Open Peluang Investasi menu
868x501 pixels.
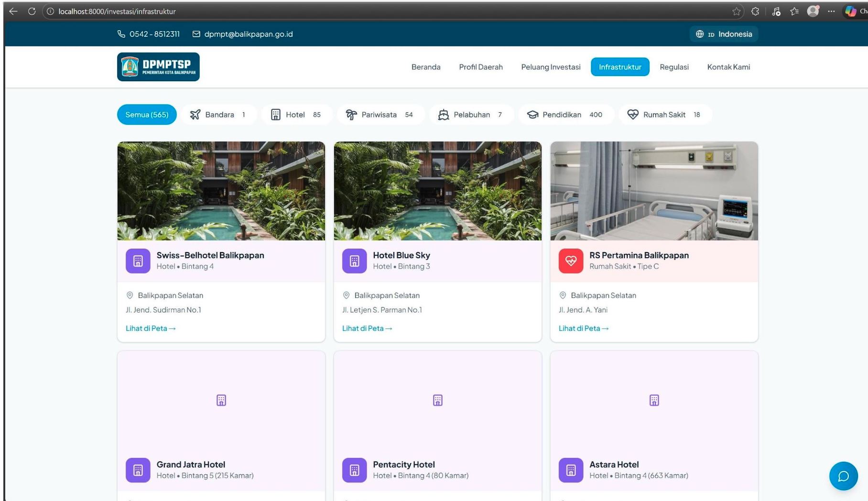(551, 67)
